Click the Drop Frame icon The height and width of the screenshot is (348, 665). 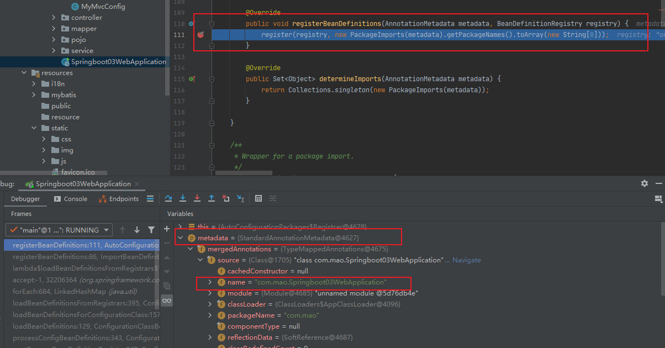click(226, 198)
